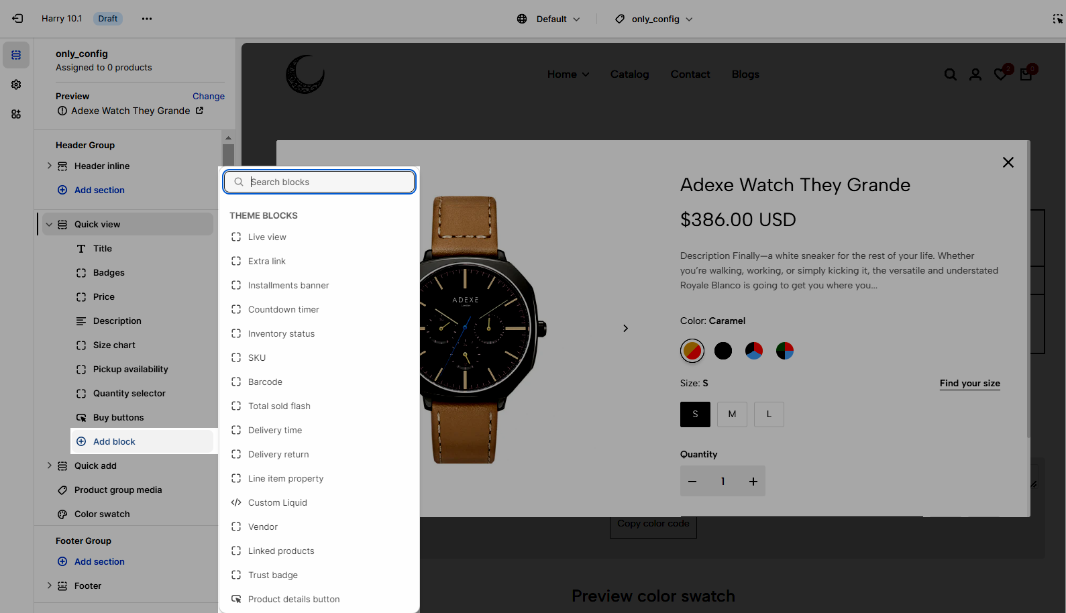Open the account user icon

[975, 74]
